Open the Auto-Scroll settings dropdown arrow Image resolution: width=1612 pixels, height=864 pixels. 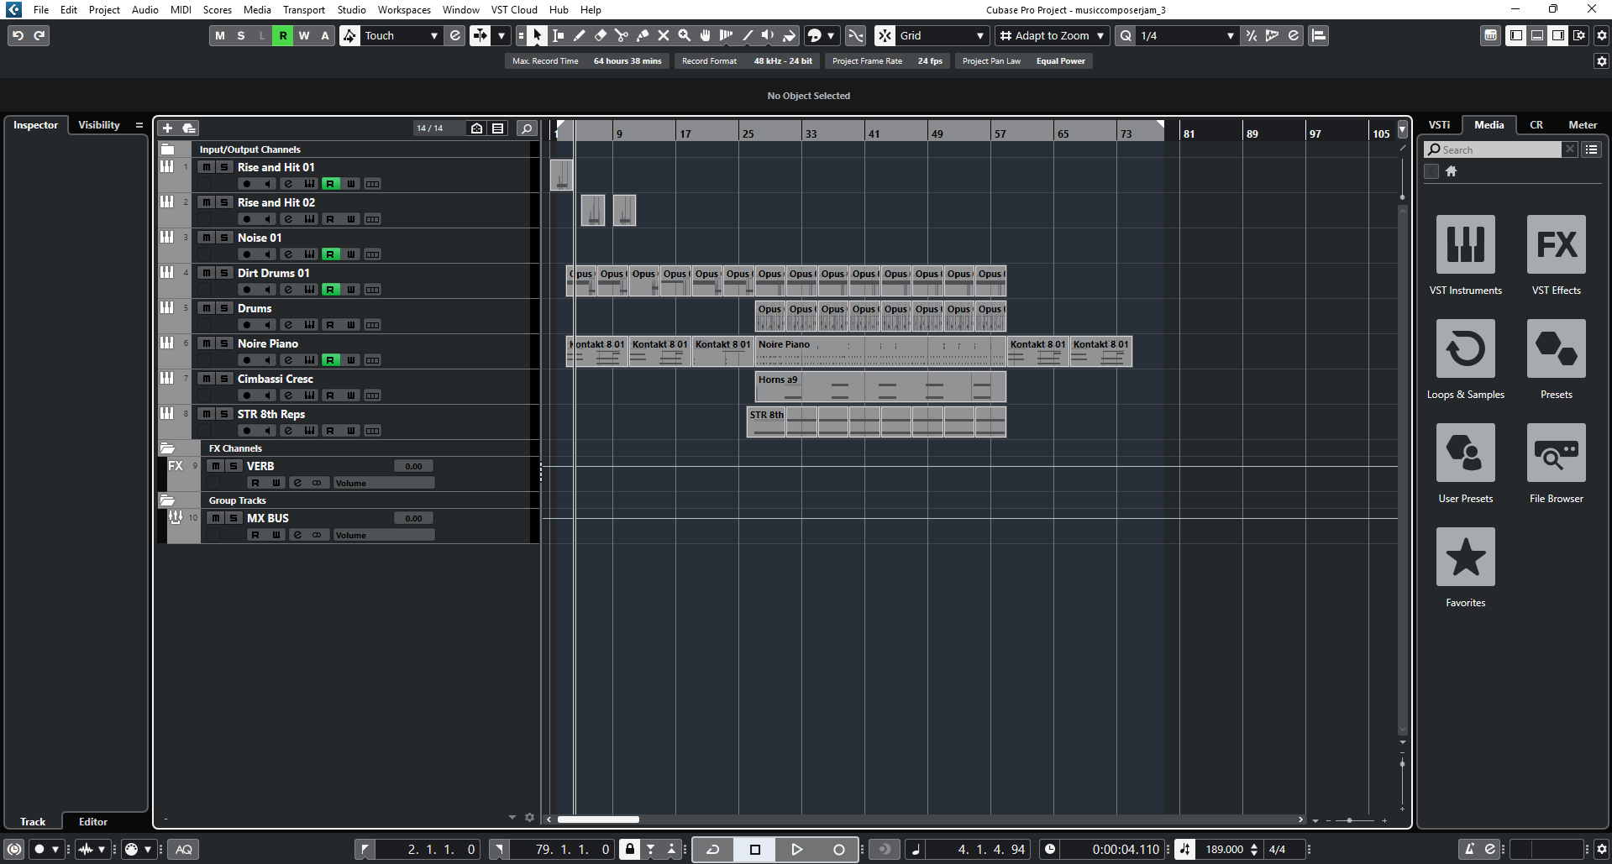click(x=501, y=35)
